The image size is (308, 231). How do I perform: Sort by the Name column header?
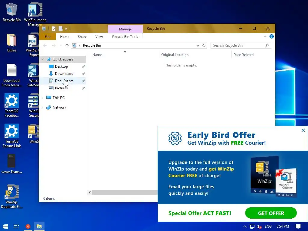point(97,55)
